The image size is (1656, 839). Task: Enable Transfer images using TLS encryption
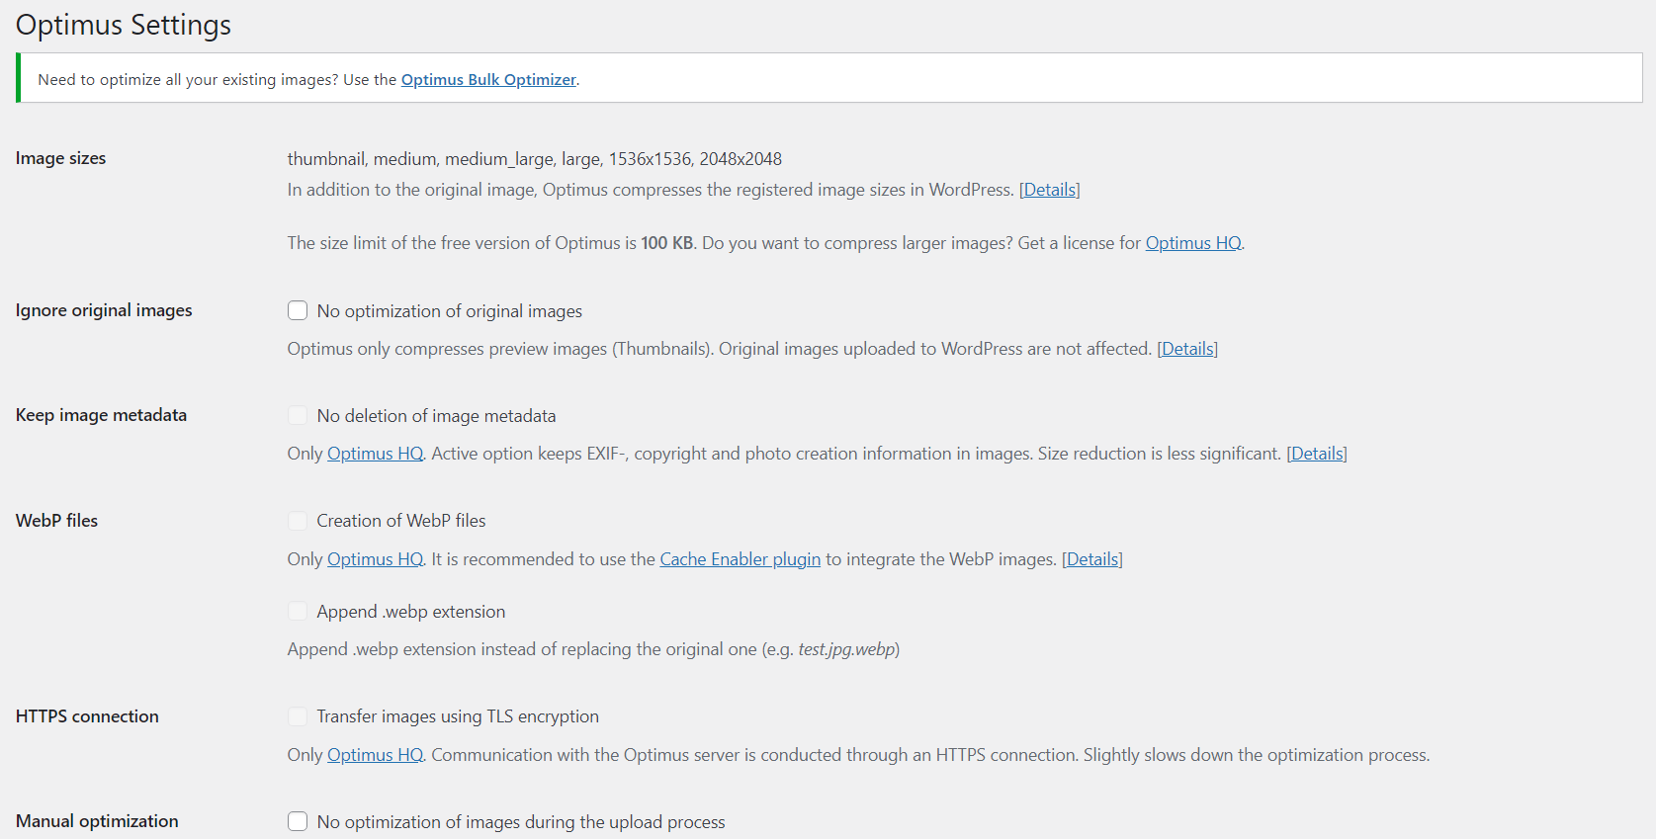tap(298, 715)
